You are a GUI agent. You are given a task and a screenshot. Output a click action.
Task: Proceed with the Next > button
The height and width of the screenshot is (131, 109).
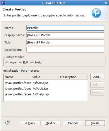coord(51,123)
